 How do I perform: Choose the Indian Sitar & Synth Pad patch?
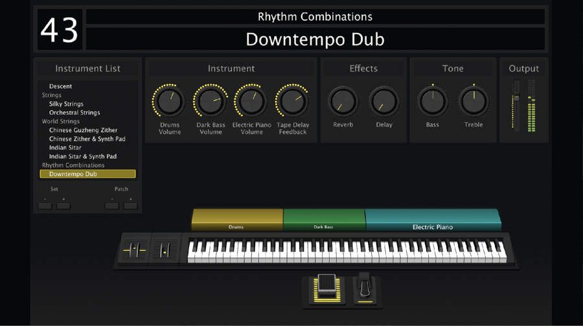82,156
